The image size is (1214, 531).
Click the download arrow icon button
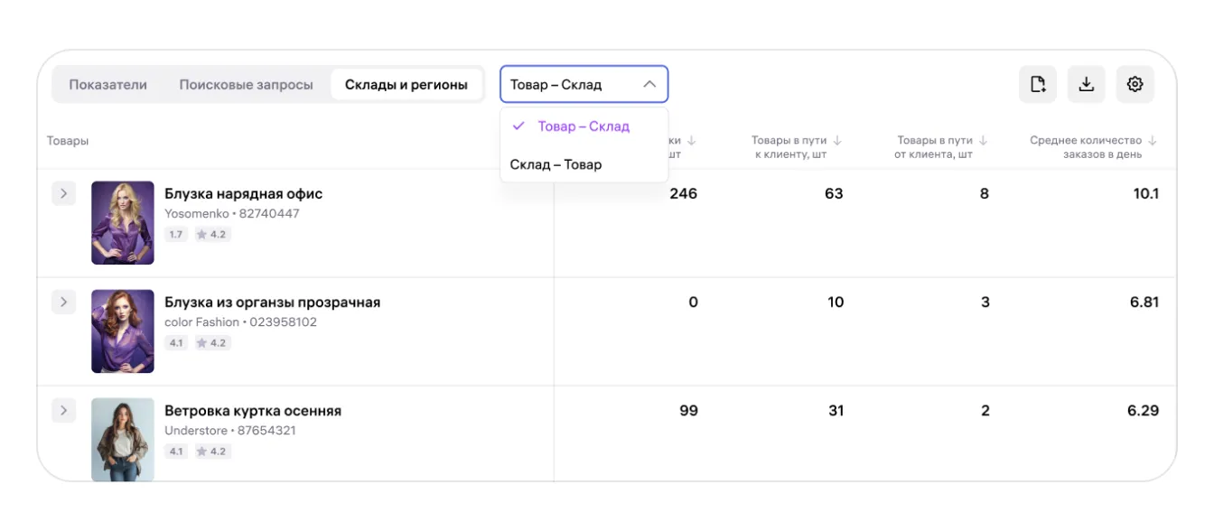1087,84
